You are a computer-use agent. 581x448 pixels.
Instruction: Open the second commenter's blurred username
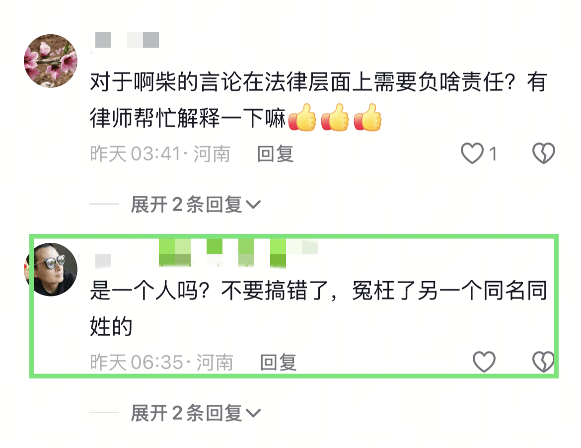click(207, 253)
